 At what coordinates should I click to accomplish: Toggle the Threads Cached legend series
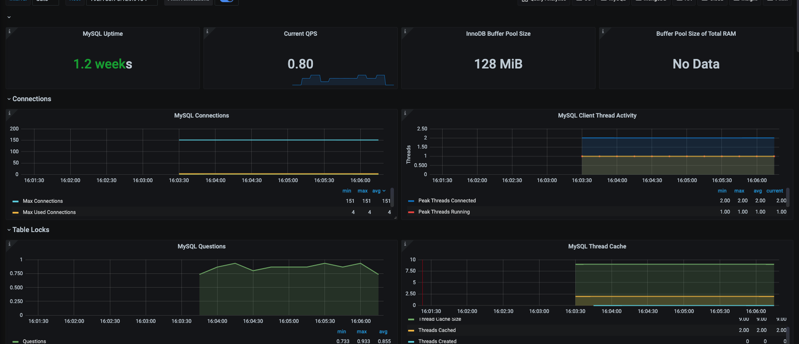(x=437, y=330)
